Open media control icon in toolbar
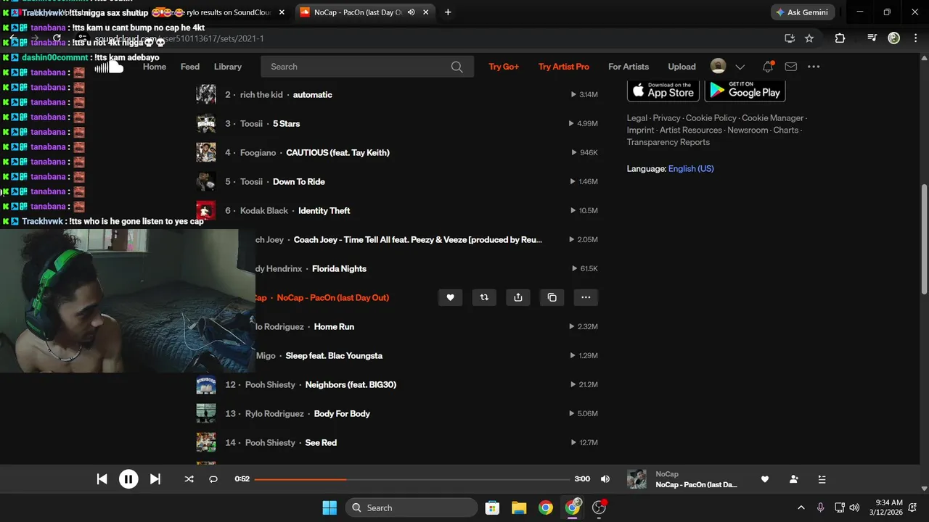This screenshot has width=929, height=522. [872, 38]
